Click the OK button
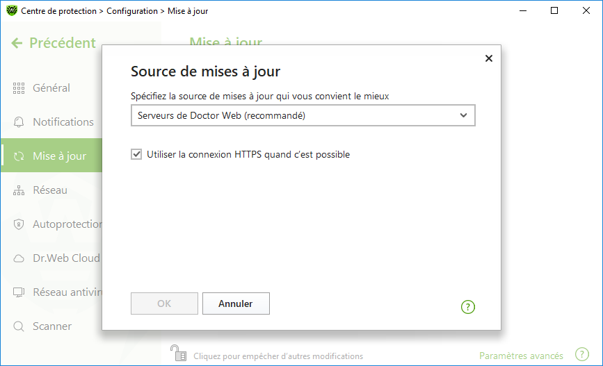 [164, 303]
